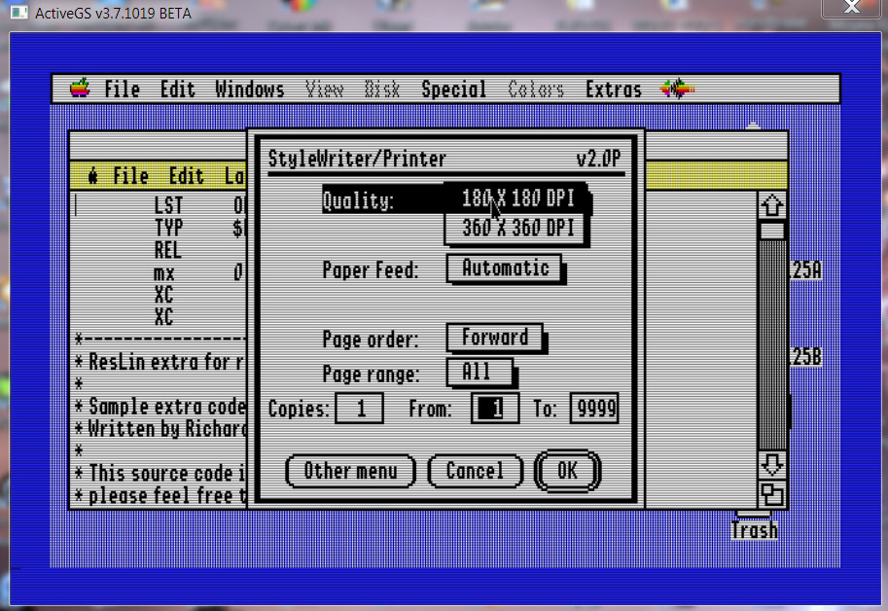Click the LST line in the editor

(168, 205)
